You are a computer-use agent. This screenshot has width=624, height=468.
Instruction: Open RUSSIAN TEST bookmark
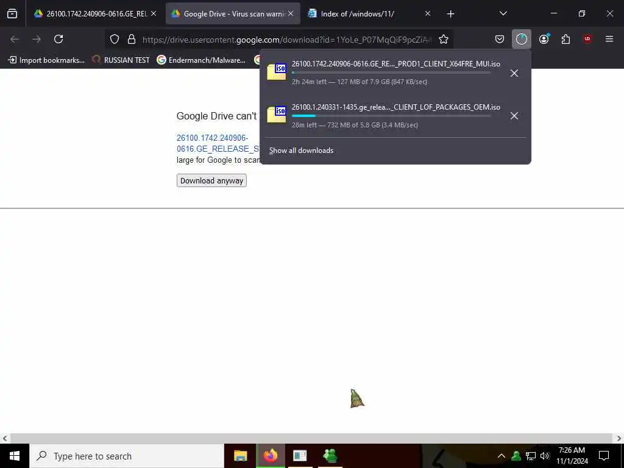[x=121, y=60]
